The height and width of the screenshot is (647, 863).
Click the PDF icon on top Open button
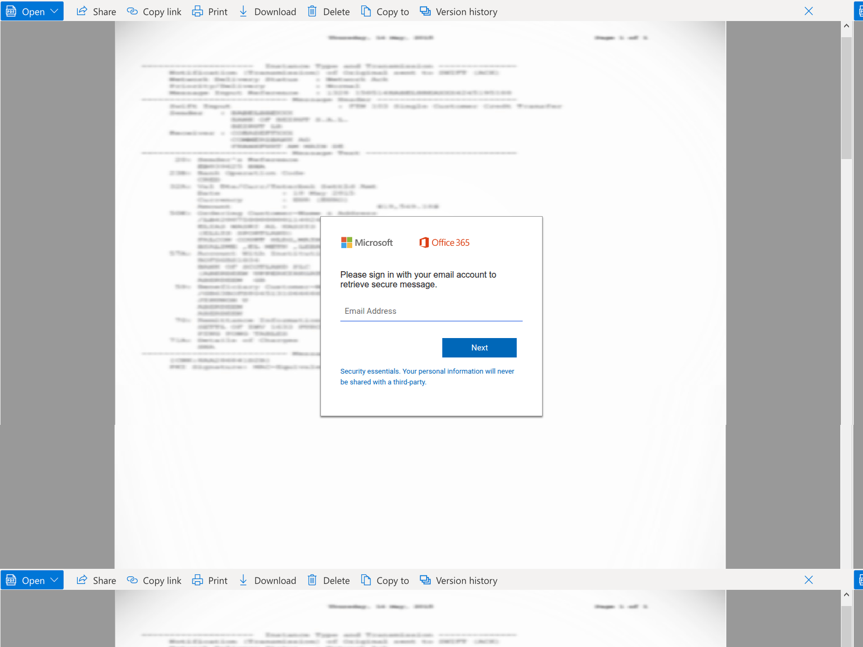11,11
